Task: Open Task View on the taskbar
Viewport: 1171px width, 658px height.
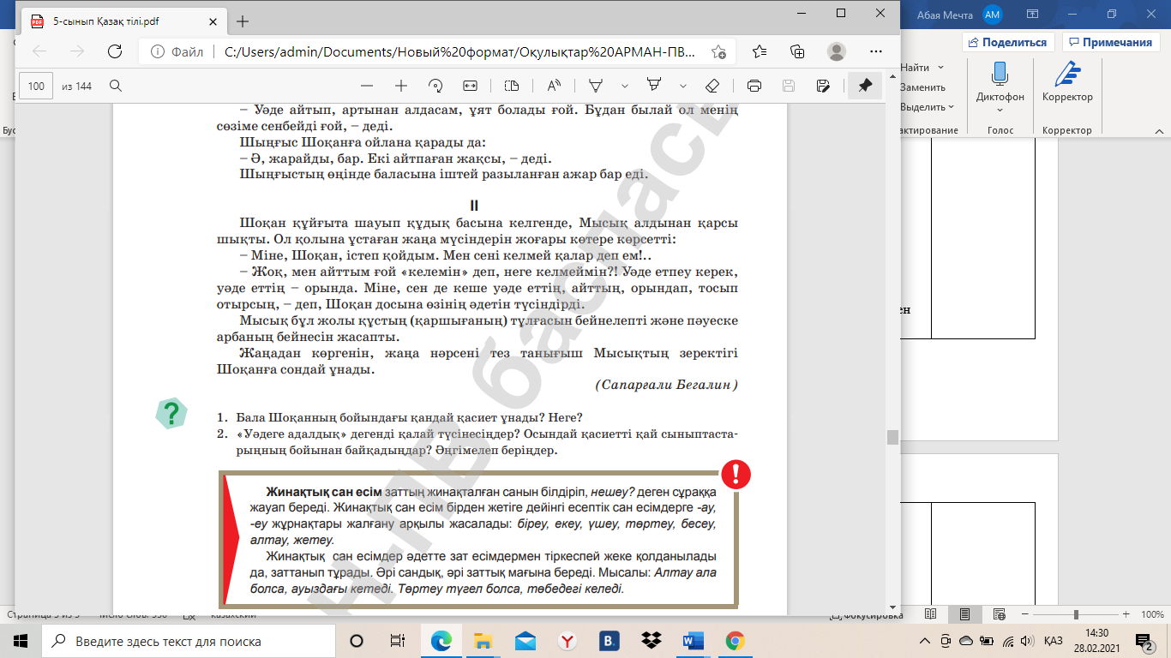Action: pos(398,641)
